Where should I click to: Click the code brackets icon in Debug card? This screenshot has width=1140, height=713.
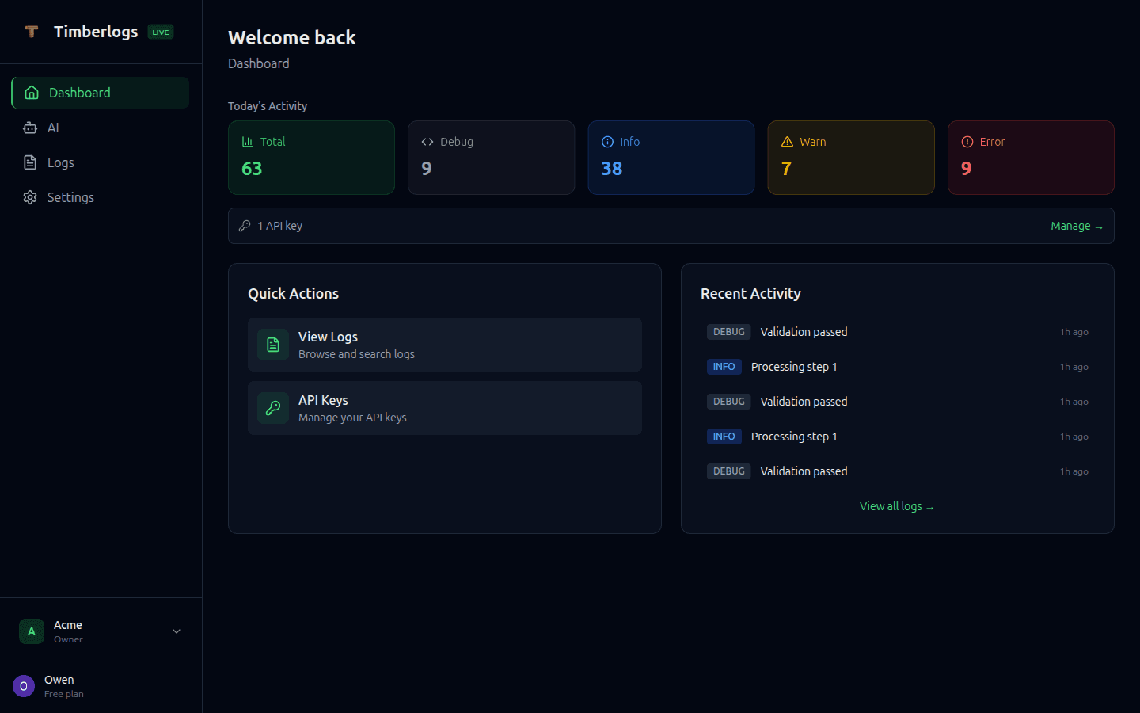pos(427,141)
